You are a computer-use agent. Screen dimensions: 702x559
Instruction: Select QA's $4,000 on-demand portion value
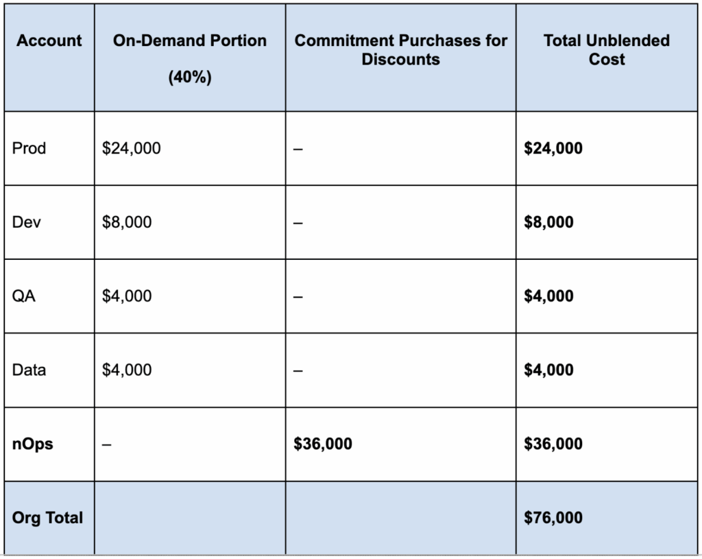click(127, 296)
